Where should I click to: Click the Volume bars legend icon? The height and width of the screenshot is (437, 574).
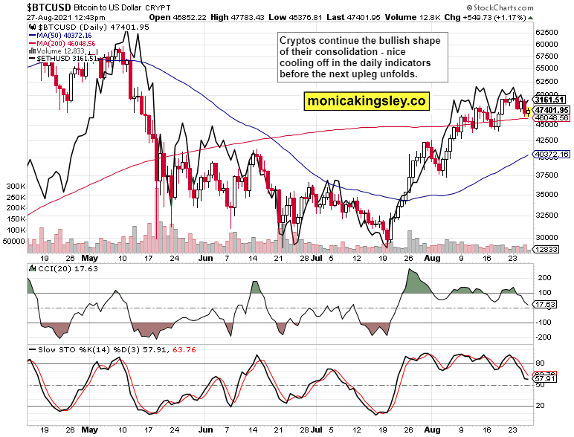(31, 51)
